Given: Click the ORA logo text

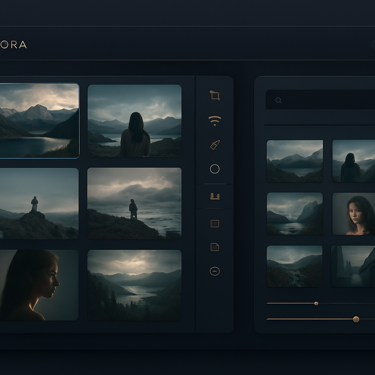Looking at the screenshot, I should (14, 44).
